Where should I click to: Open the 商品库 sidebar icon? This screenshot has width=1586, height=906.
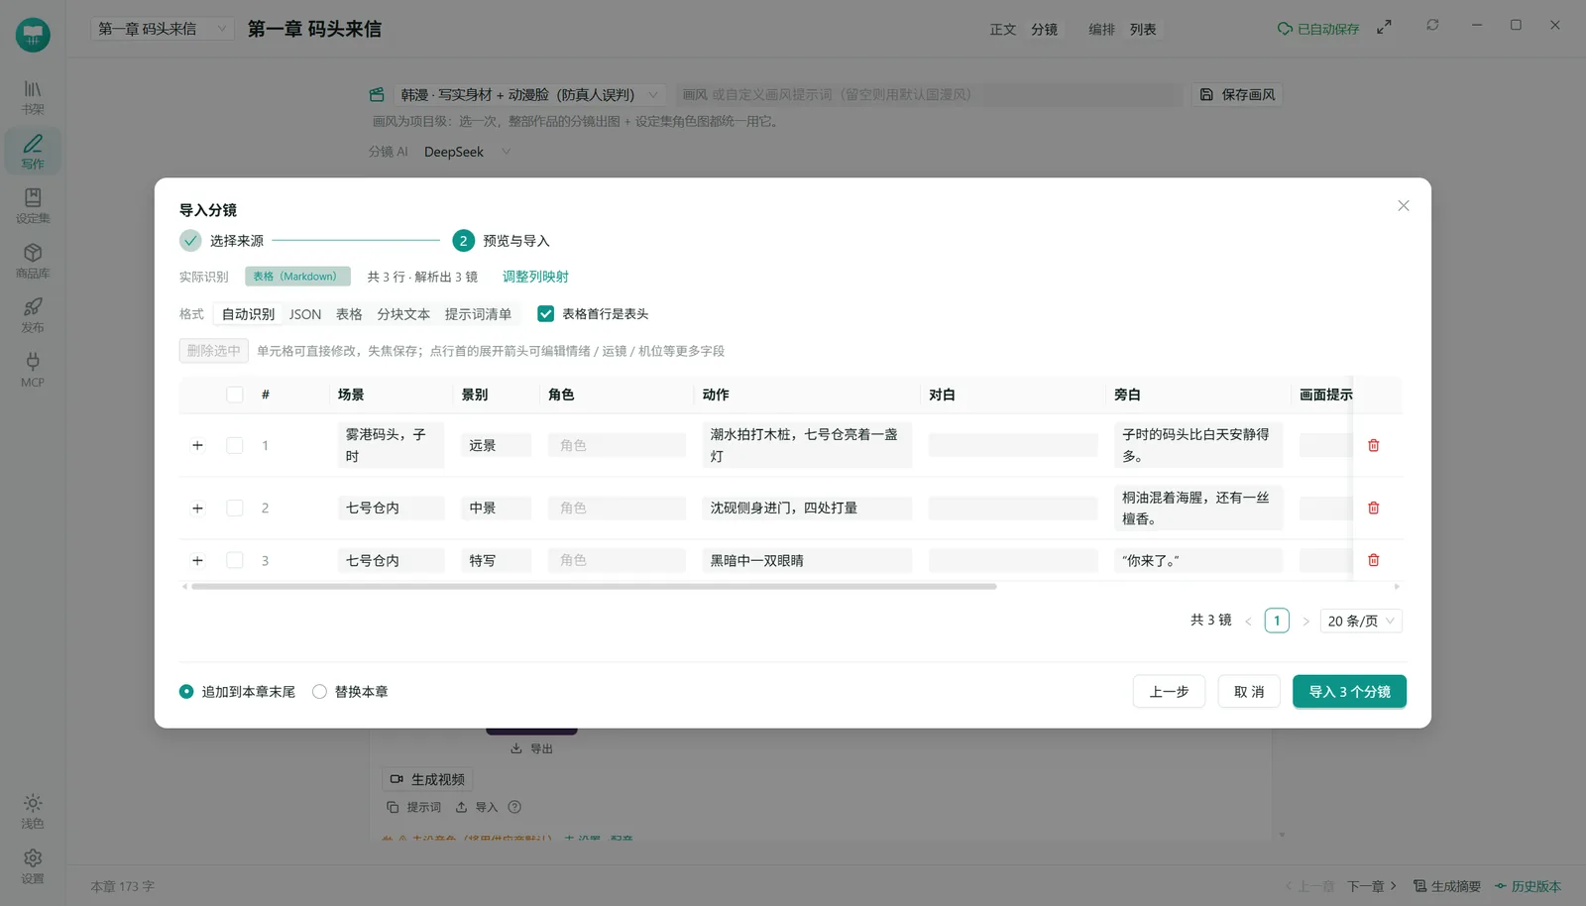33,260
